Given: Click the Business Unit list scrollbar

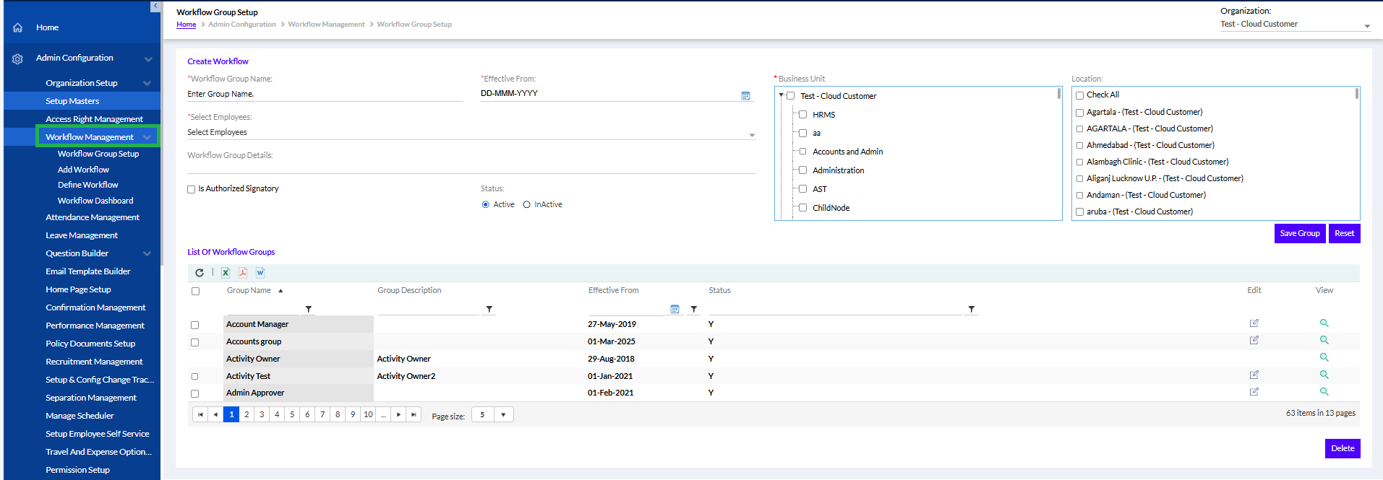Looking at the screenshot, I should coord(1059,93).
